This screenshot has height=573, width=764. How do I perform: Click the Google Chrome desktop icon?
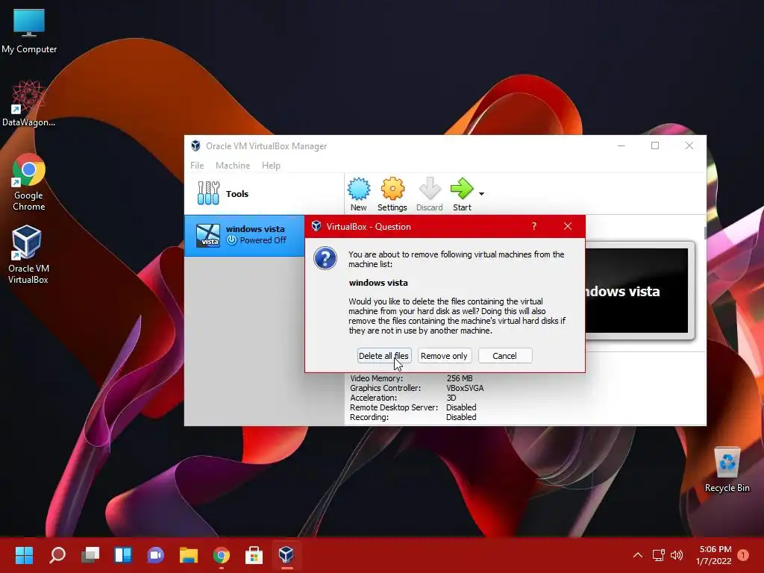[x=29, y=183]
